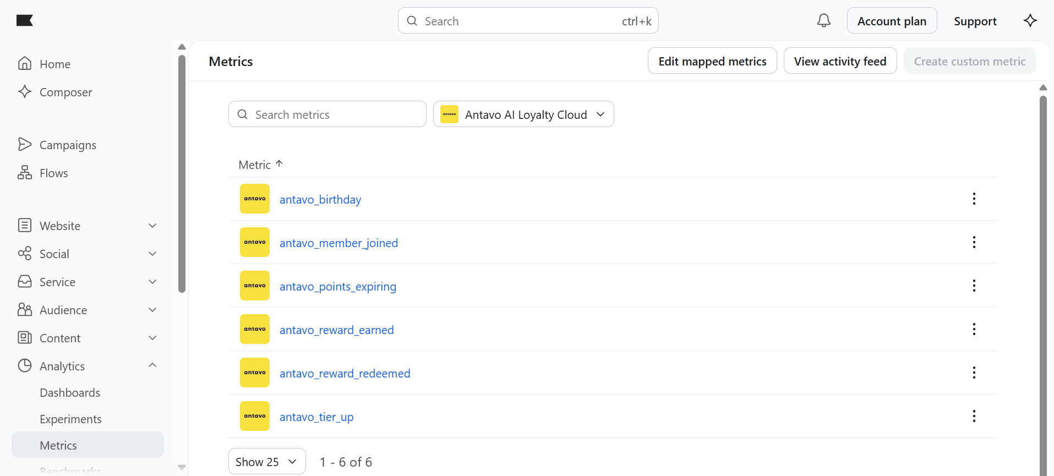Open the antavo_tier_up metric link
Image resolution: width=1054 pixels, height=476 pixels.
click(316, 417)
